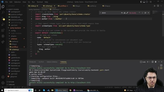The width and height of the screenshot is (164, 92).
Task: Toggle panel layout icon in title bar
Action: tap(144, 2)
